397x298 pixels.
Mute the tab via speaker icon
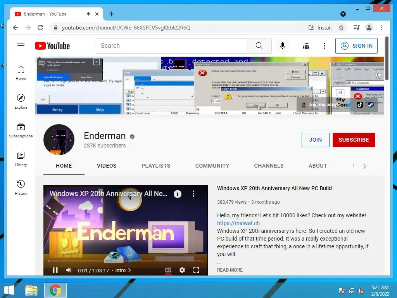(88, 14)
